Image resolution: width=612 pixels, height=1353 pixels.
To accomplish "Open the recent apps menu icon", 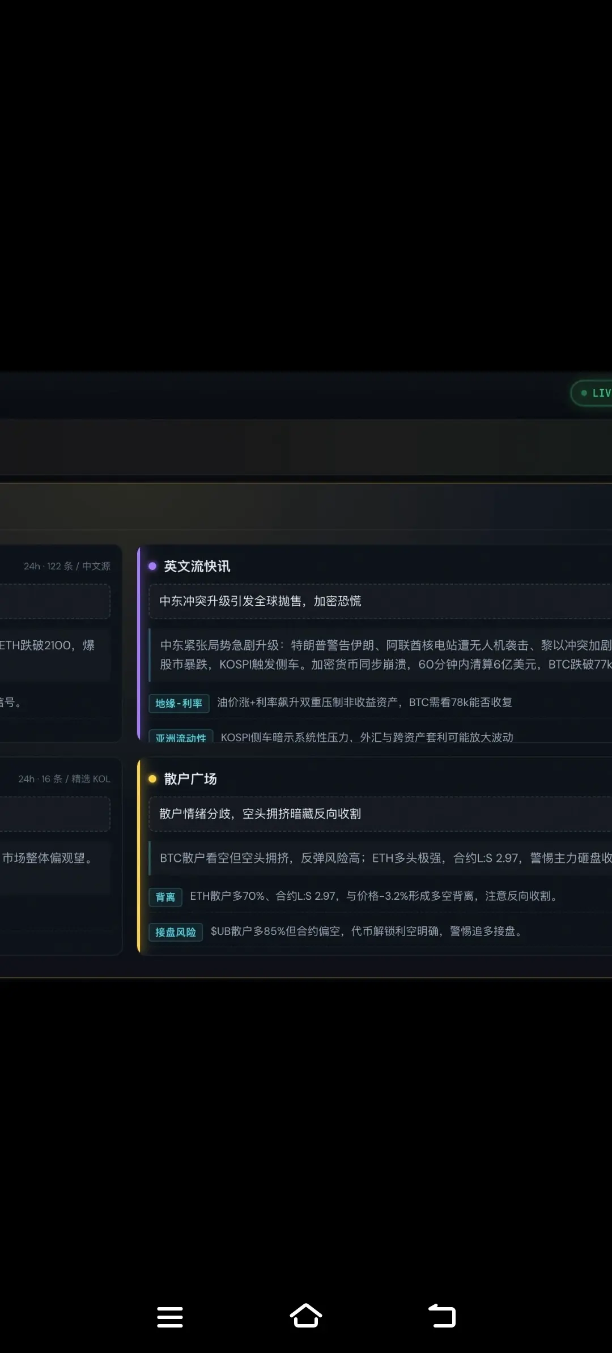I will 170,1317.
